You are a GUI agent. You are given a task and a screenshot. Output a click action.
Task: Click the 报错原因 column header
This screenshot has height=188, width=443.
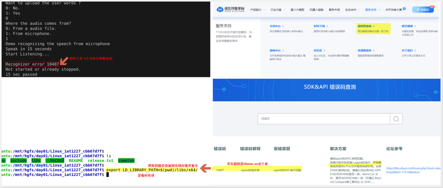282,149
